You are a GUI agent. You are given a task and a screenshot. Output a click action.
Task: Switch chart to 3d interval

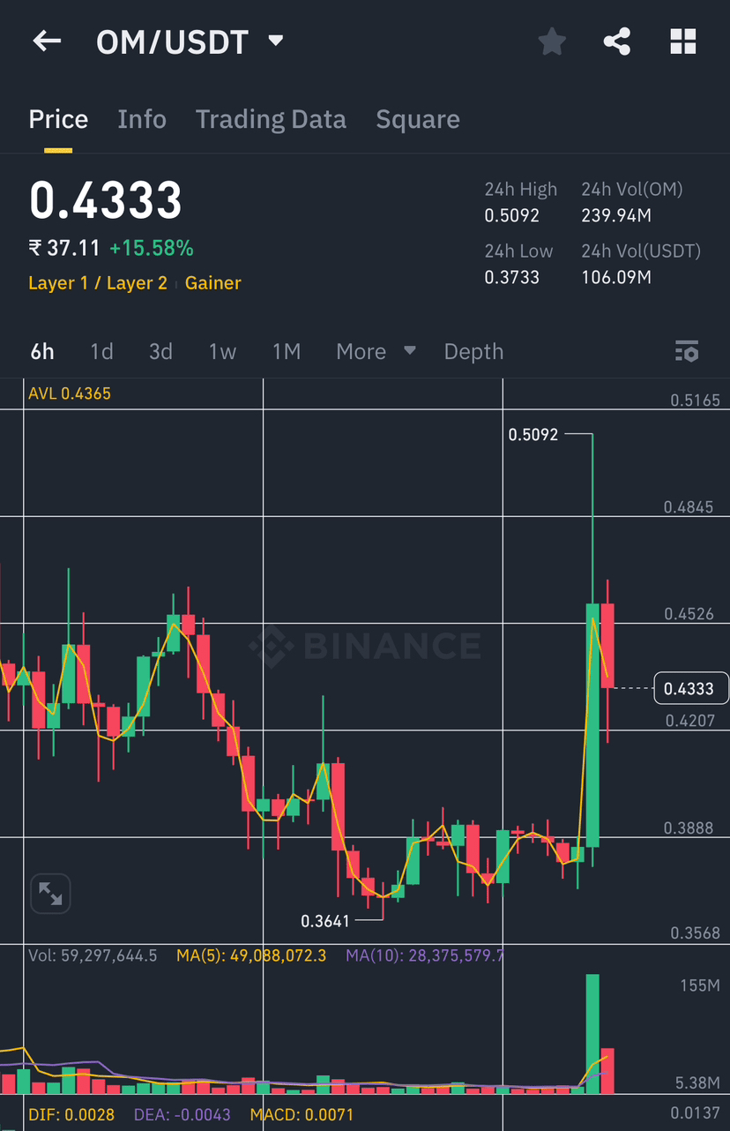coord(160,351)
